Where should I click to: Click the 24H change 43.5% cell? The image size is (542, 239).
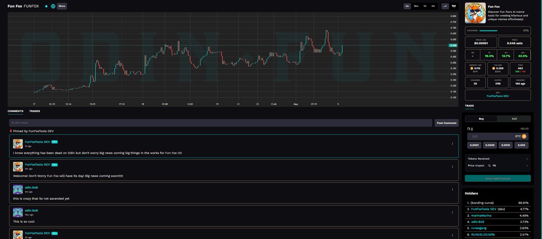tap(523, 55)
